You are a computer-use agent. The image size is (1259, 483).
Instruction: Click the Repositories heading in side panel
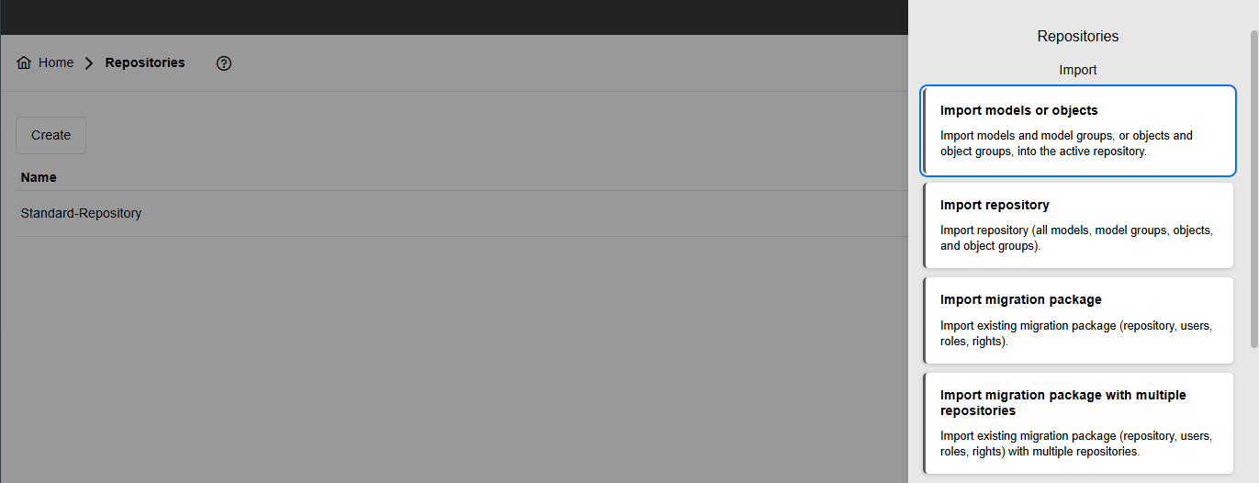click(x=1078, y=37)
